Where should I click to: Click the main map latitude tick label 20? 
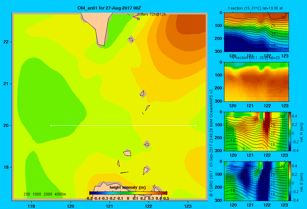click(6, 125)
